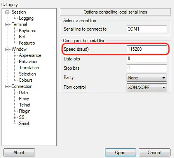174x158 pixels.
Task: Click the serial line COM1 field
Action: (x=147, y=29)
